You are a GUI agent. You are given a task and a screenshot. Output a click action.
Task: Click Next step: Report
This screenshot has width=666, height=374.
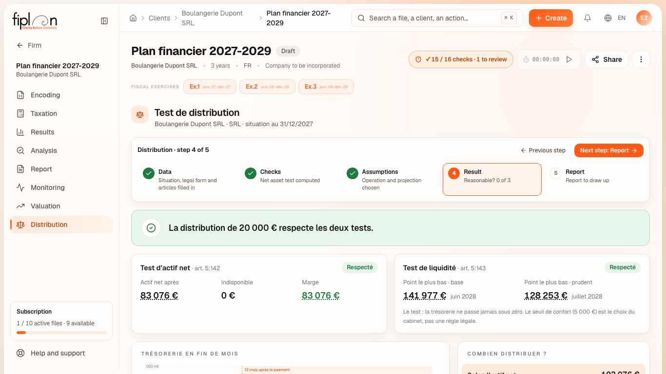[609, 150]
